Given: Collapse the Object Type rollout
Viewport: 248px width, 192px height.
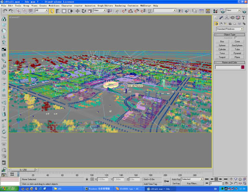Looking at the screenshot, I should click(x=229, y=34).
